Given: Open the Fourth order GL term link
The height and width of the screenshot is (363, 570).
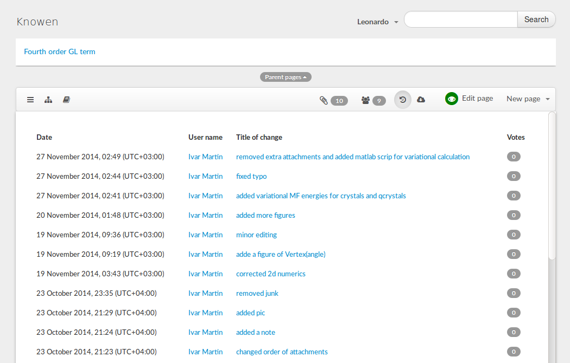Looking at the screenshot, I should point(60,52).
